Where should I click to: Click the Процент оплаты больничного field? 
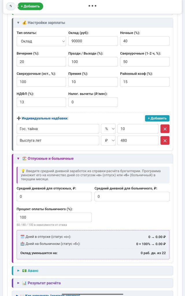(54, 217)
